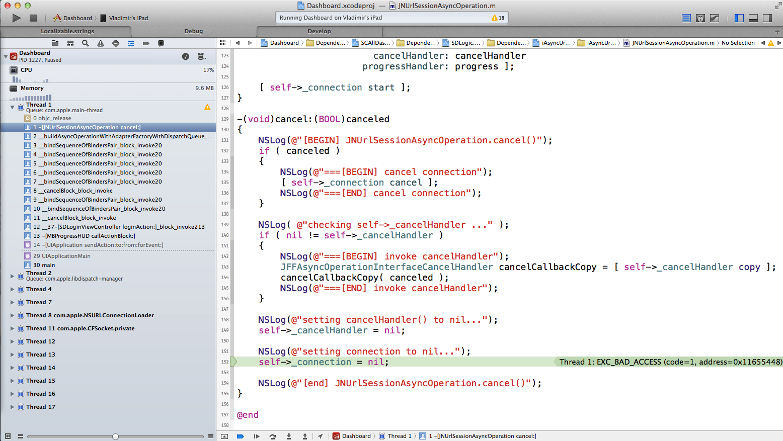Open JNUrlSessionAsyncOperation.m jump bar item

[669, 43]
